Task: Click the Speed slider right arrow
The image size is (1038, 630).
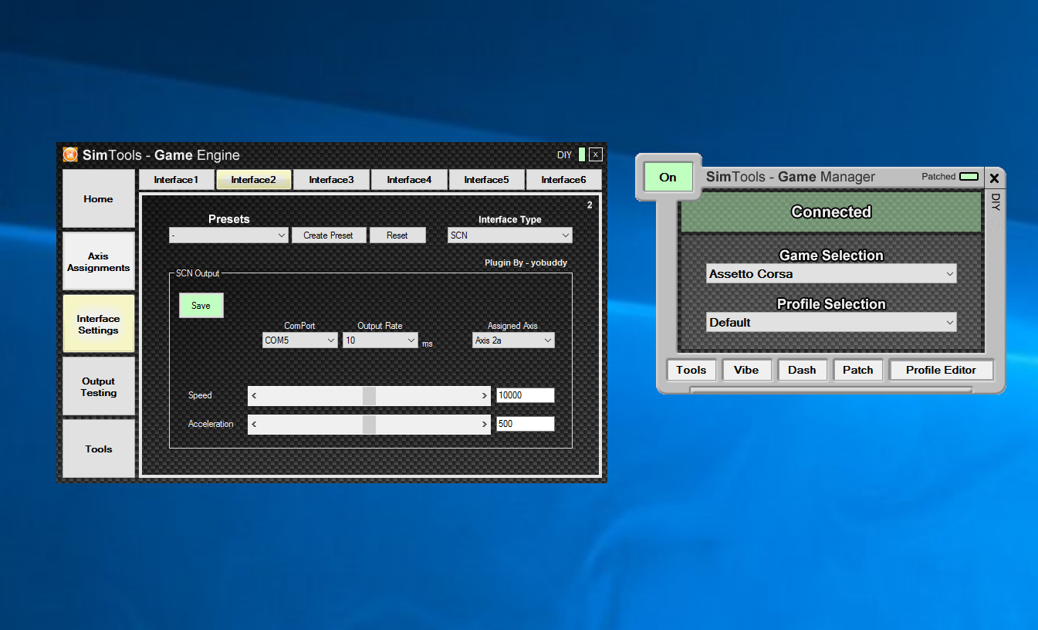Action: pos(485,396)
